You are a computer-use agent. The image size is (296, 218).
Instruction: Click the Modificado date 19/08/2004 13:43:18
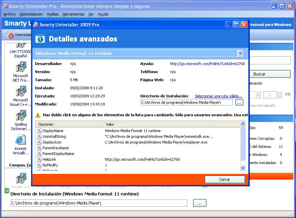pyautogui.click(x=88, y=104)
